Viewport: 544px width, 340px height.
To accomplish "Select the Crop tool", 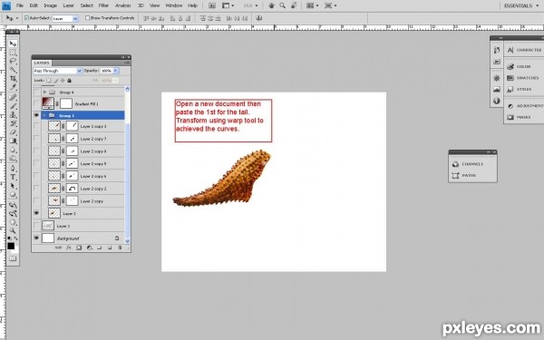I will 13,78.
